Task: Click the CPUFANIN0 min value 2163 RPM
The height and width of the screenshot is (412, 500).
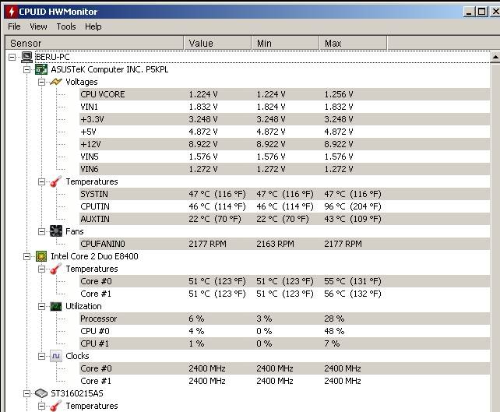Action: coord(275,244)
